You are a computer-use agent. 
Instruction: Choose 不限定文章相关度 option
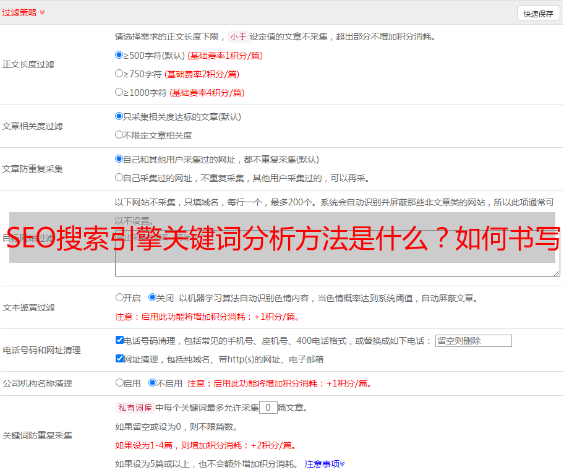point(119,135)
